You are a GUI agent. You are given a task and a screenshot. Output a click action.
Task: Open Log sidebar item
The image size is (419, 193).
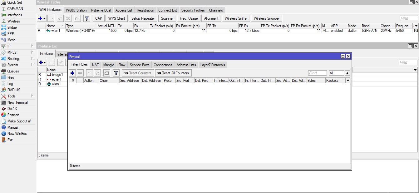(x=10, y=84)
